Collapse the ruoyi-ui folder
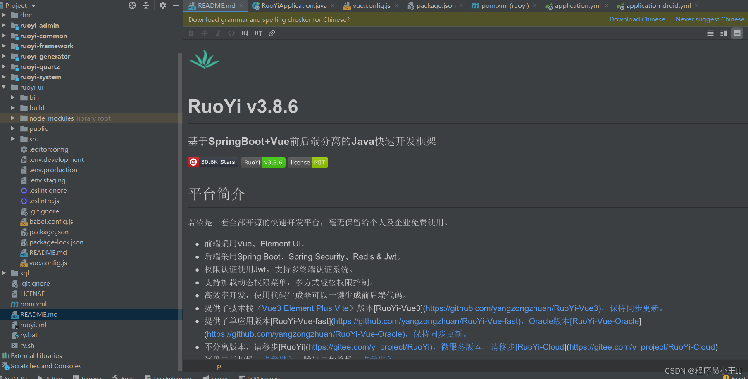The height and width of the screenshot is (379, 748). pos(4,87)
